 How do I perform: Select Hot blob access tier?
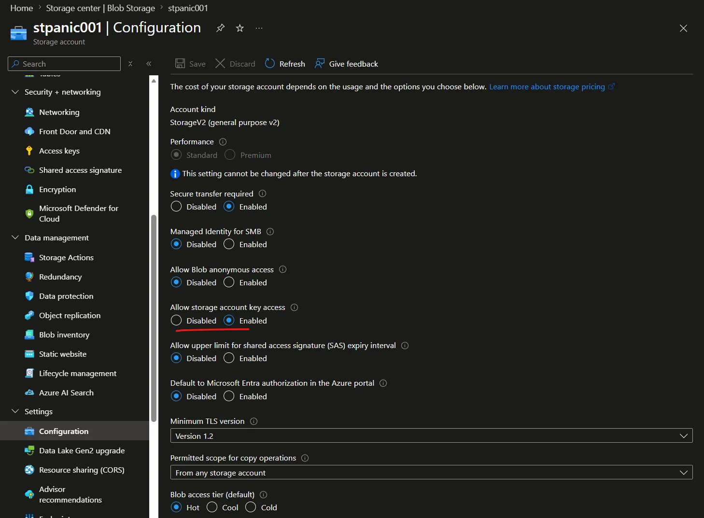tap(176, 507)
